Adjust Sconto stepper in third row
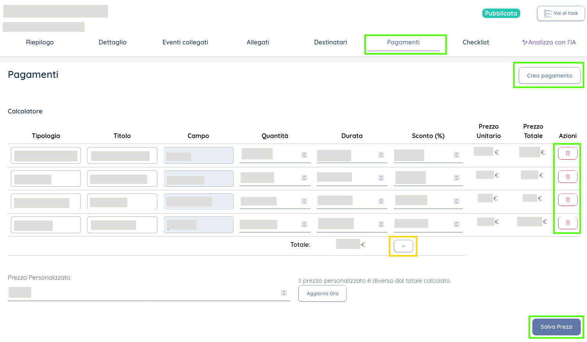Image resolution: width=587 pixels, height=342 pixels. pyautogui.click(x=457, y=201)
